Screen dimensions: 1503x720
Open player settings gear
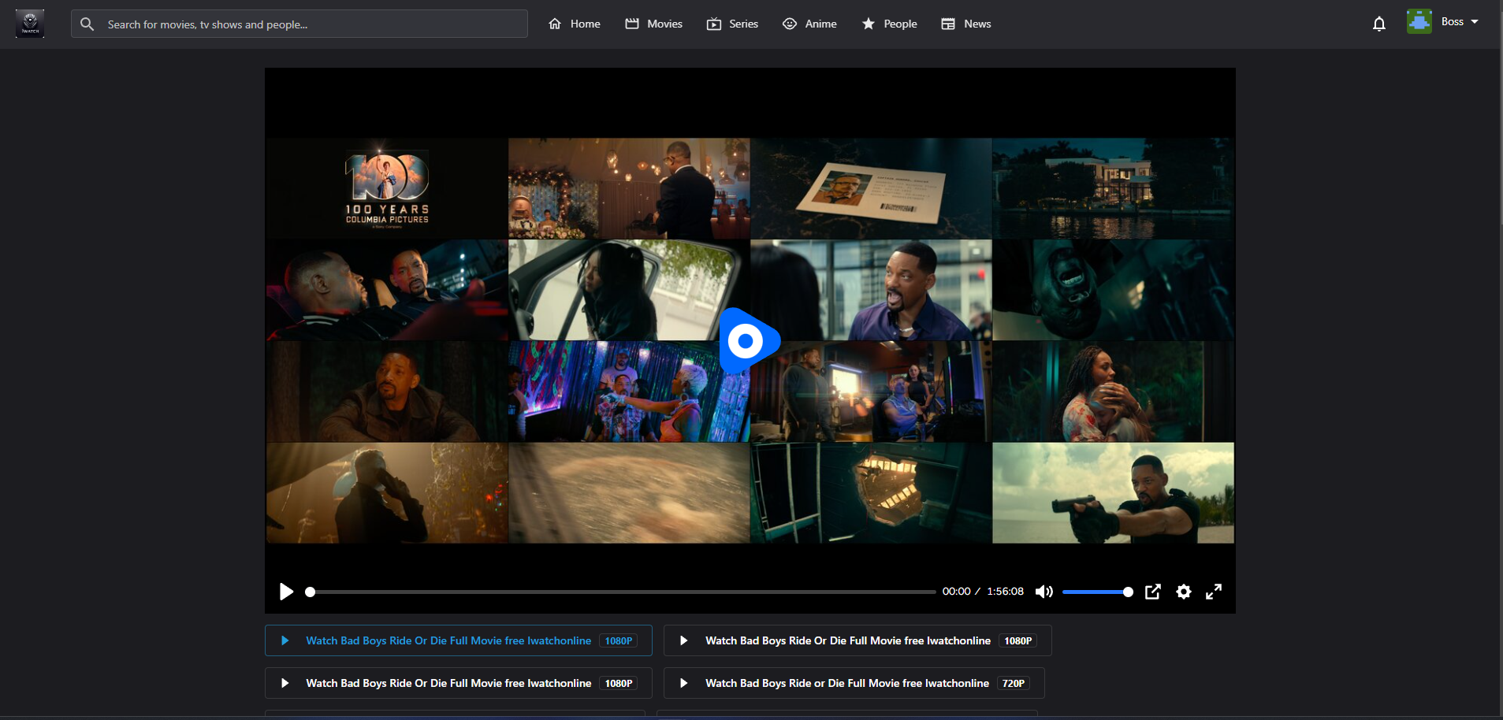(x=1184, y=592)
